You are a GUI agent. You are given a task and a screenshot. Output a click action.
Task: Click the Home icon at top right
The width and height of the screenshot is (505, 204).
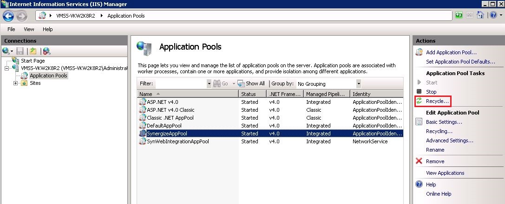coord(480,15)
